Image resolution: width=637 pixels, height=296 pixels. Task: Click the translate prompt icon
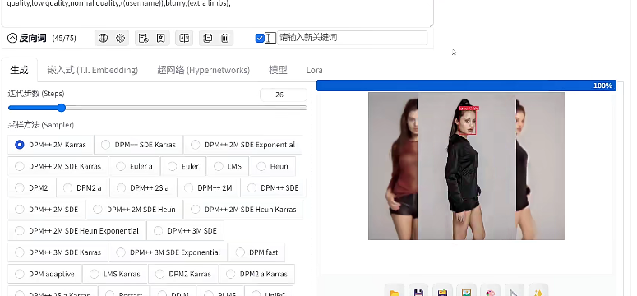point(184,38)
